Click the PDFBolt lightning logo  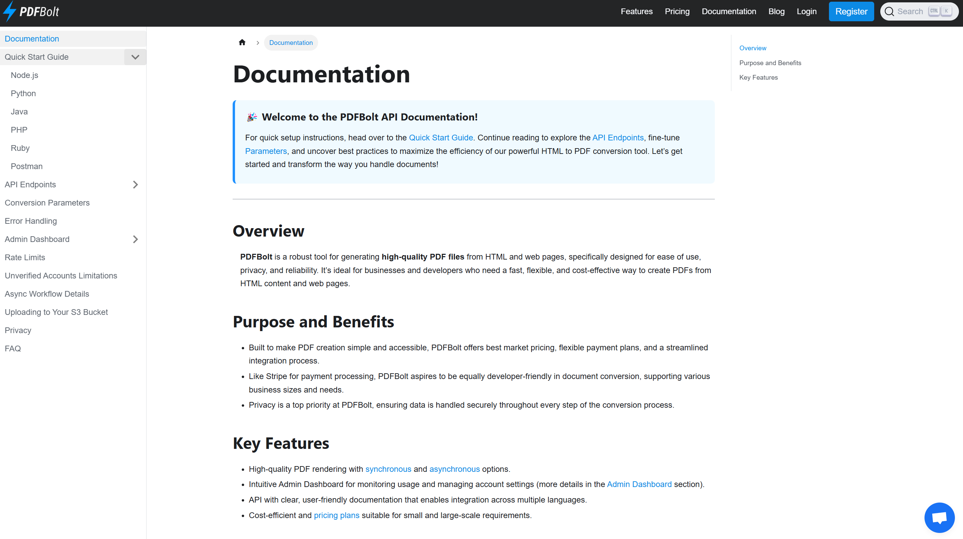[x=10, y=11]
